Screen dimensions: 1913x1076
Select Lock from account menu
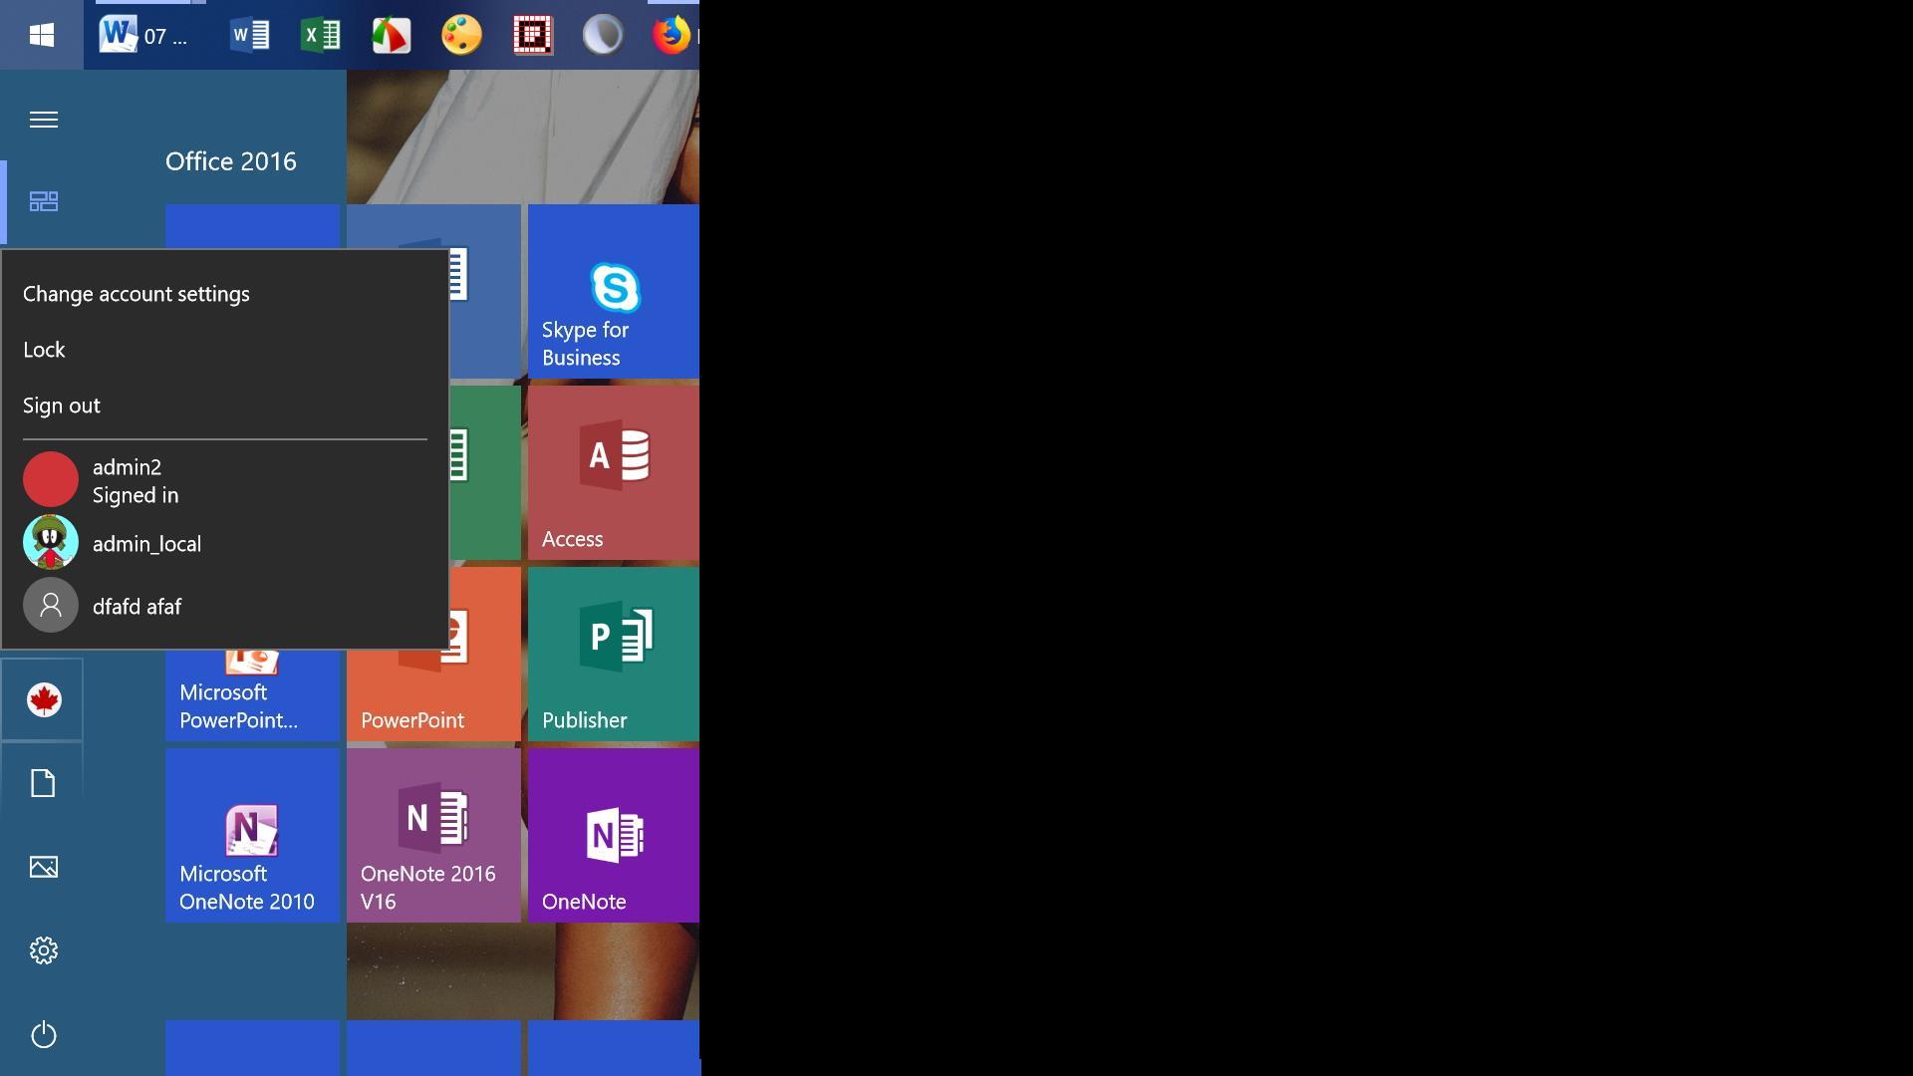(x=44, y=350)
